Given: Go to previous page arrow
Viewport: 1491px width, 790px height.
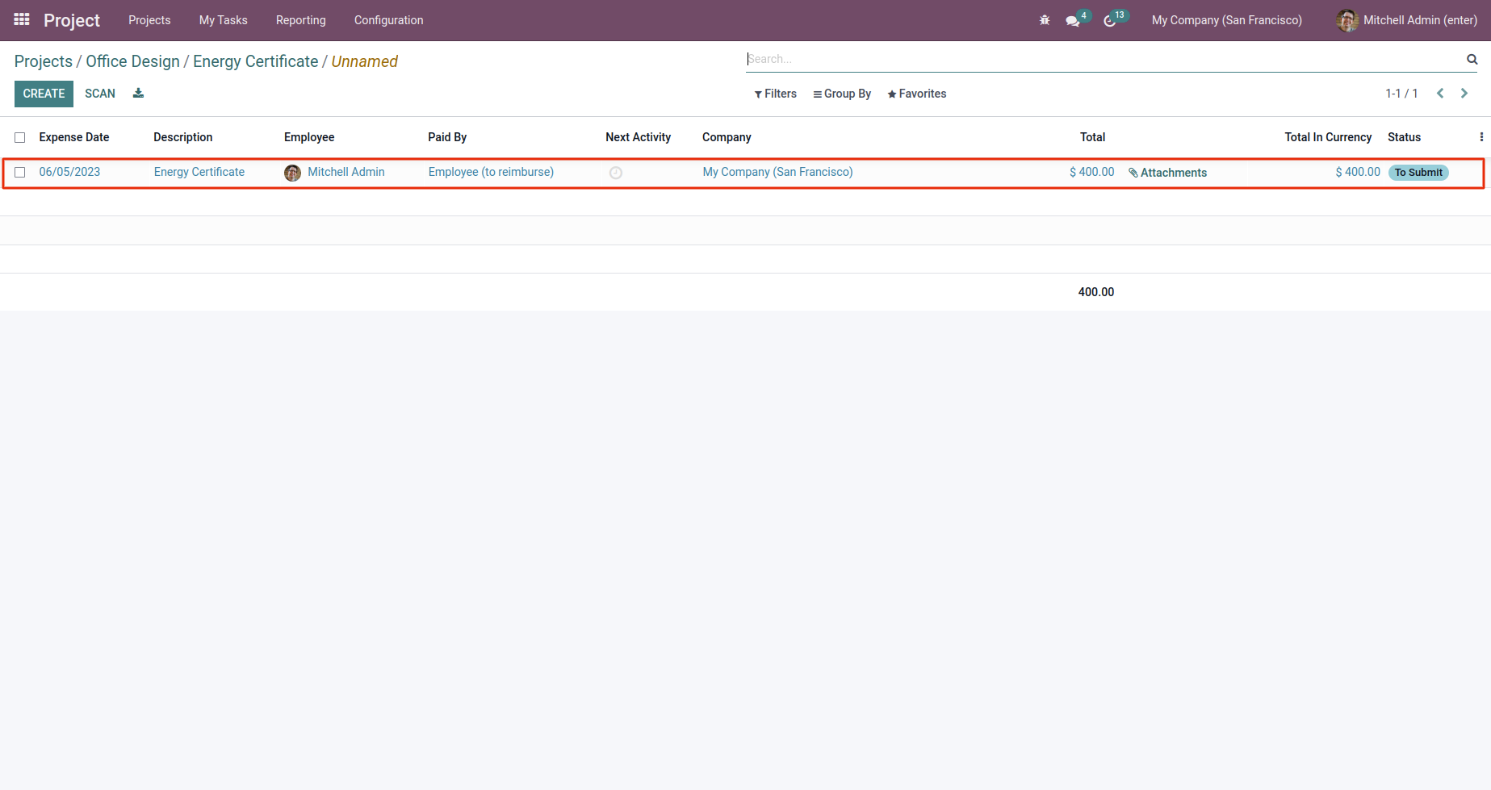Looking at the screenshot, I should (x=1440, y=94).
